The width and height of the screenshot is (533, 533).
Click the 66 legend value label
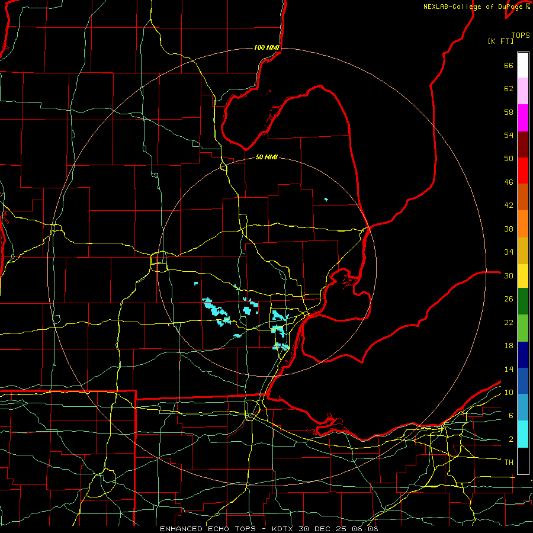tap(509, 66)
